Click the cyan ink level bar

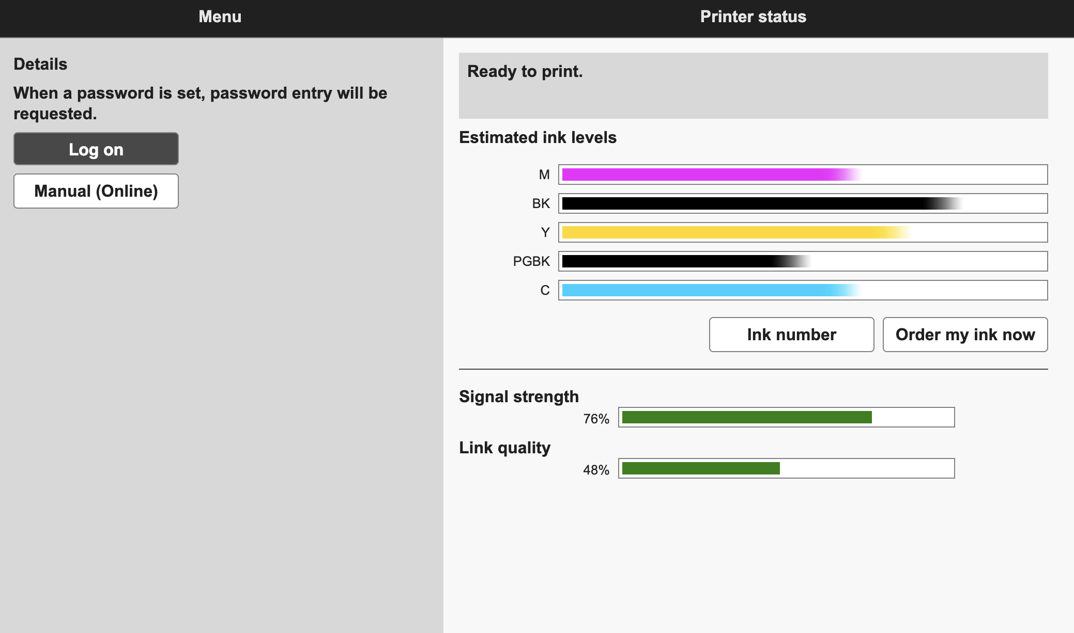pos(803,290)
